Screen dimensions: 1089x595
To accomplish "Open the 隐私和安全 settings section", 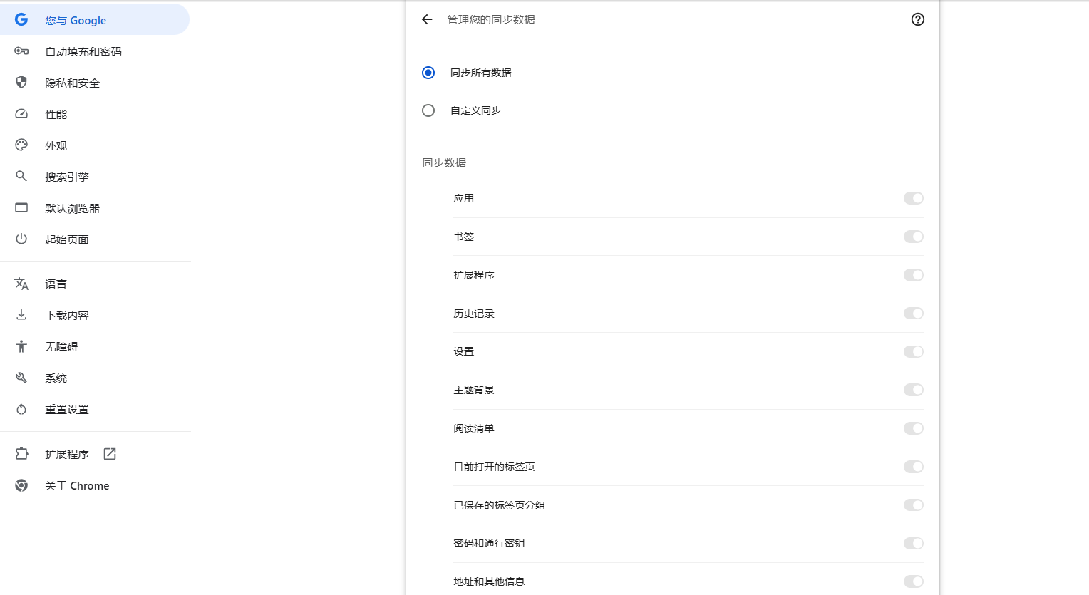I will (x=95, y=83).
